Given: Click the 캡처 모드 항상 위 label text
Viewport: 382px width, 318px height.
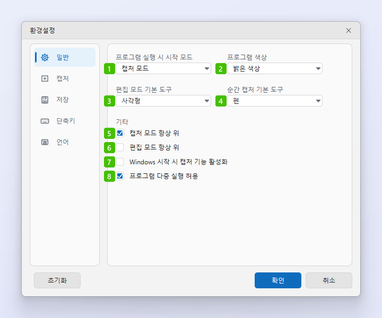Looking at the screenshot, I should [x=154, y=133].
